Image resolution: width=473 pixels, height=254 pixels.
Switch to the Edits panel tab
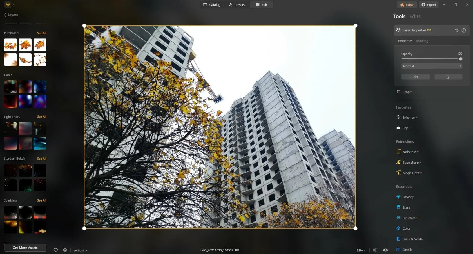pos(415,17)
